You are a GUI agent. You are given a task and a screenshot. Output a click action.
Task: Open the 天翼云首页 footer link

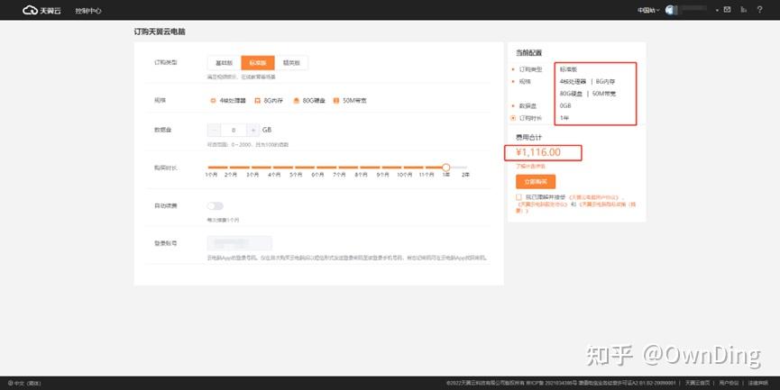tap(697, 383)
